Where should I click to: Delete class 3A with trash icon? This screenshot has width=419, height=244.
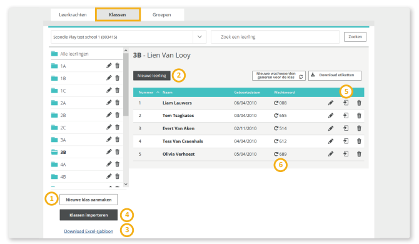[118, 140]
